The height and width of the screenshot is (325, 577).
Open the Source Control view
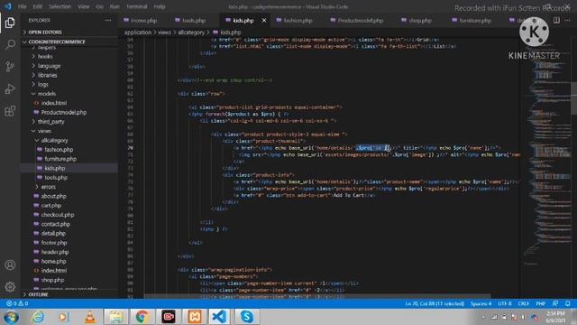point(10,67)
